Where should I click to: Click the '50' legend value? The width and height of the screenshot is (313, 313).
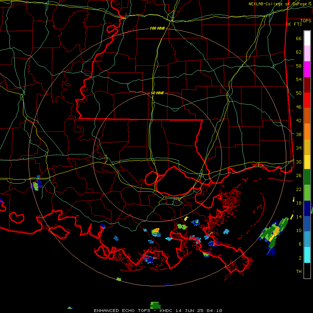point(299,93)
